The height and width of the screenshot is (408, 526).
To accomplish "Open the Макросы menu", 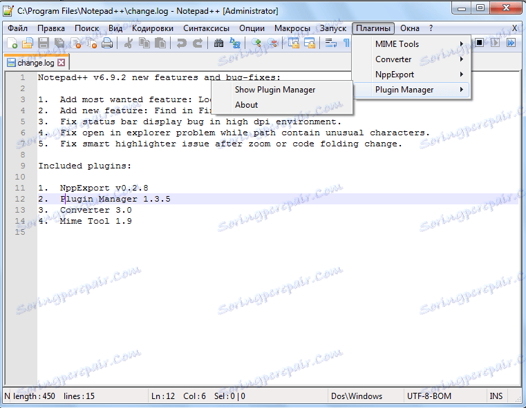I will tap(292, 28).
